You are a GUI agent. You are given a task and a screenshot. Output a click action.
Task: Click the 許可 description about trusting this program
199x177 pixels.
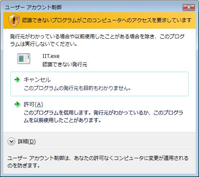(103, 116)
